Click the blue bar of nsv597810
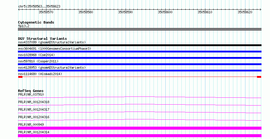The image size is (270, 139). click(x=140, y=64)
